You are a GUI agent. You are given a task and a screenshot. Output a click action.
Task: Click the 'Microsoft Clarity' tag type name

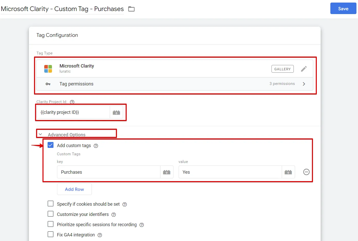pyautogui.click(x=77, y=66)
